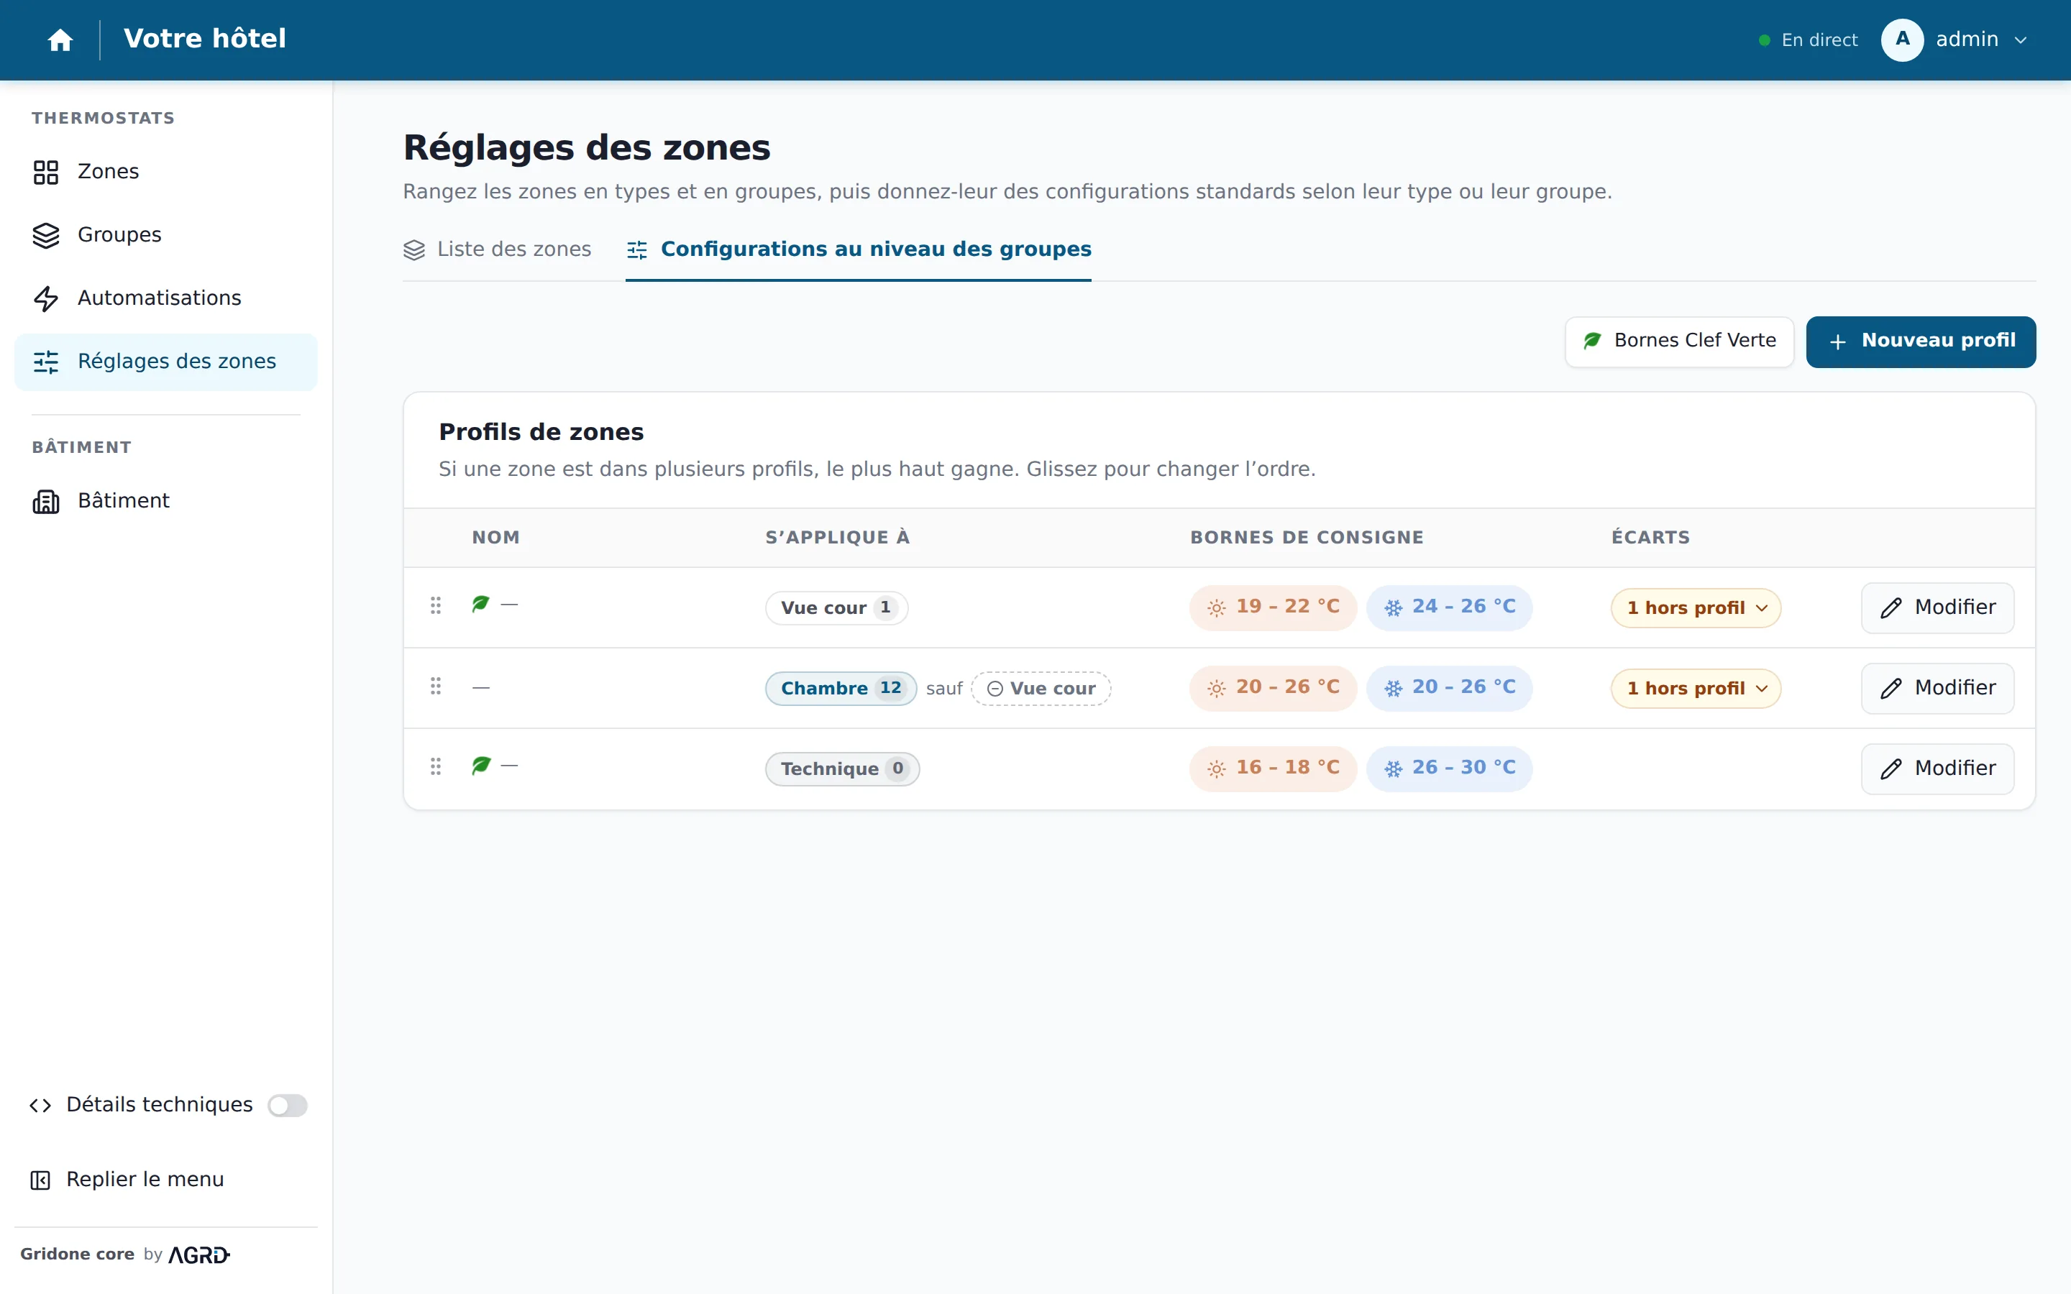This screenshot has height=1294, width=2071.
Task: Expand 1 hors profil in Chambre row
Action: point(1696,688)
